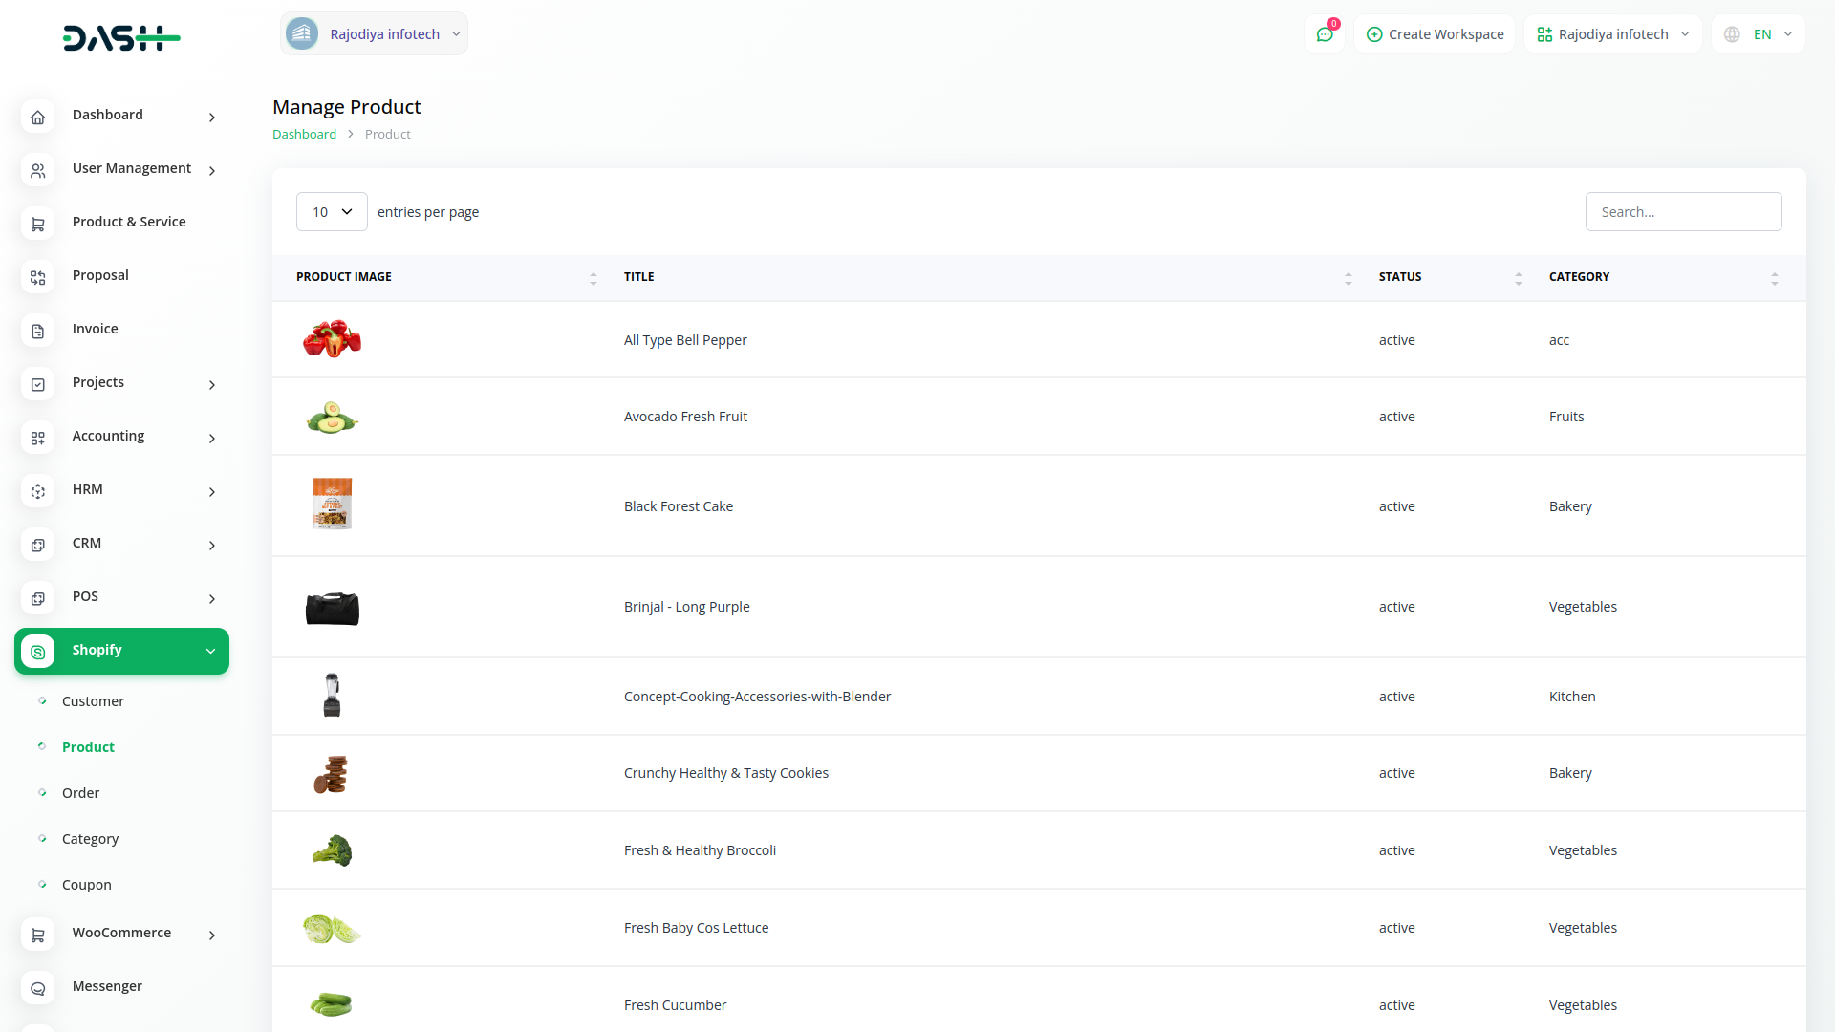Open Order under Shopify menu
1835x1032 pixels.
pos(80,793)
